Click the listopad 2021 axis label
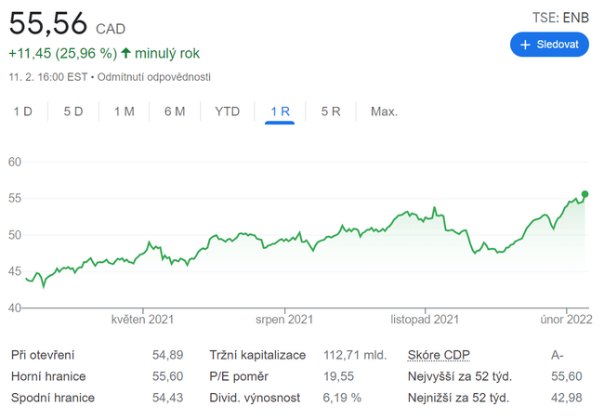Viewport: 604px width, 419px height. pyautogui.click(x=425, y=321)
